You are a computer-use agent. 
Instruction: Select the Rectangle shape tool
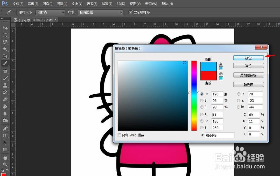coord(5,150)
